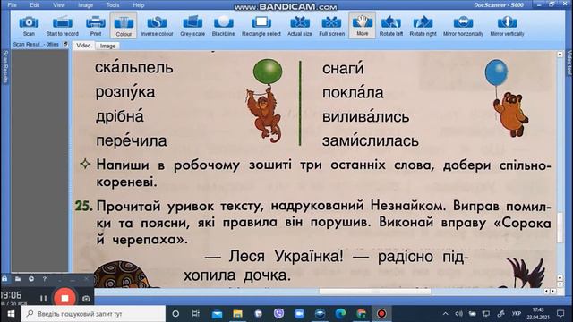Open the Image menu
Screen dimensions: 573x322
tap(86, 5)
